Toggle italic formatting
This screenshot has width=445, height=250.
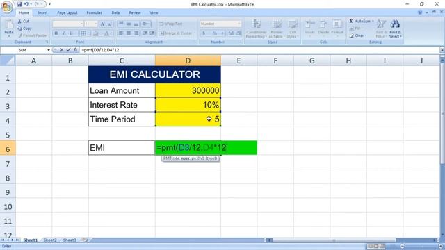63,33
